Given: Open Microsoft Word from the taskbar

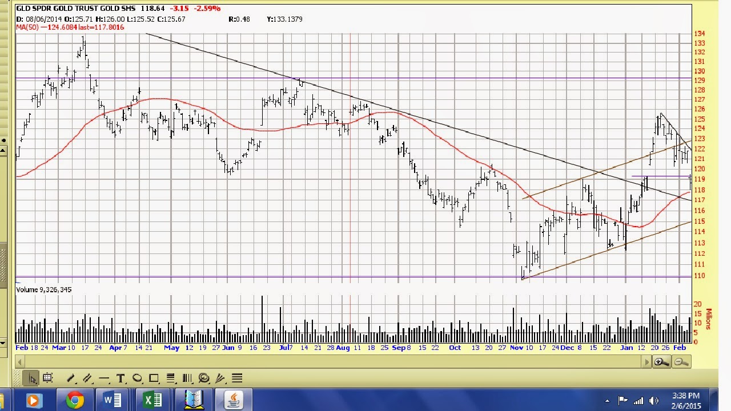Looking at the screenshot, I should click(x=113, y=400).
